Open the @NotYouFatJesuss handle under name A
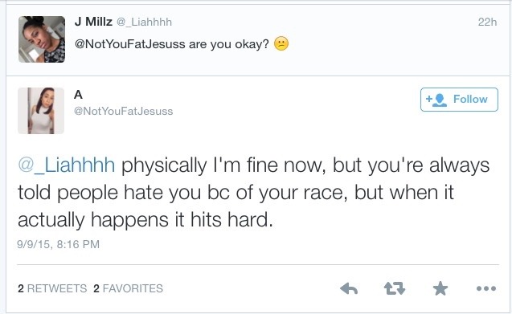512x314 pixels. click(124, 111)
